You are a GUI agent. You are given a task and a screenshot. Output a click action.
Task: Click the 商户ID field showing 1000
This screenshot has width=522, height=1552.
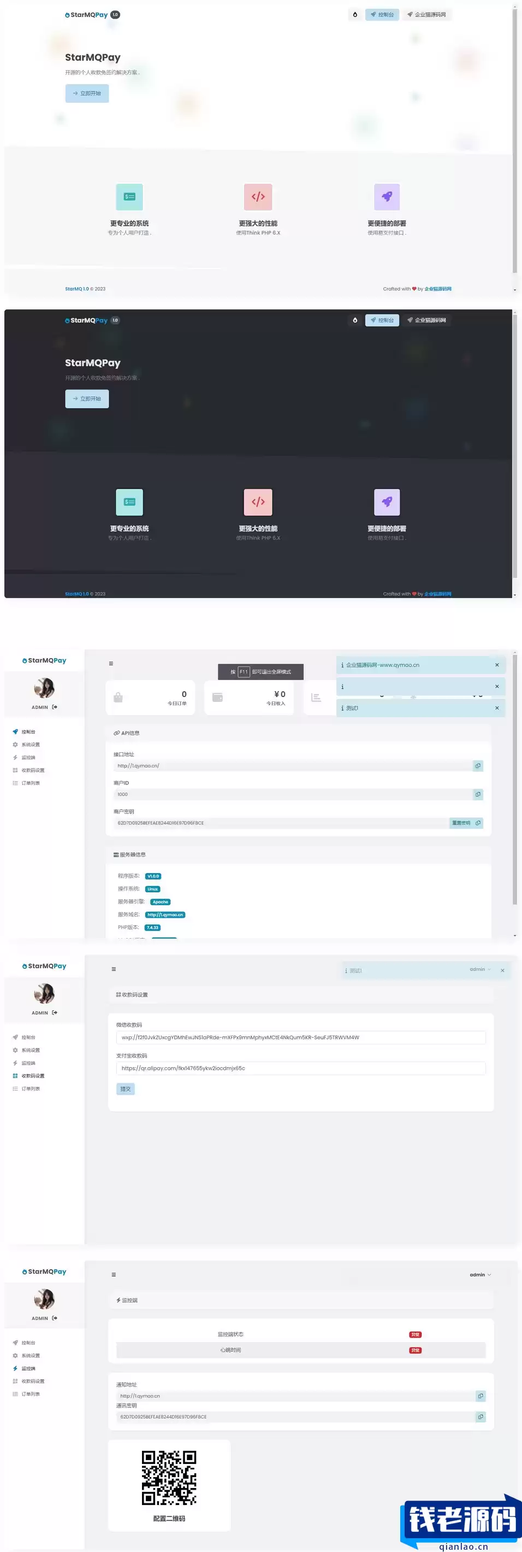[293, 795]
